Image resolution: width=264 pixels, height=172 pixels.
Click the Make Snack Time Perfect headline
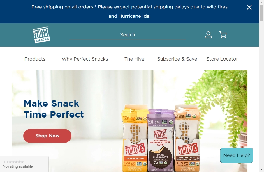click(54, 109)
